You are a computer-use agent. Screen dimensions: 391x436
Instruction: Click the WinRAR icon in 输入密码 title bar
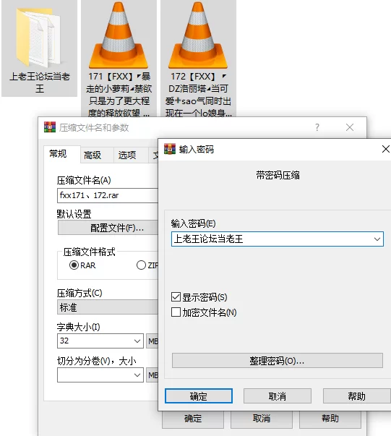click(170, 149)
